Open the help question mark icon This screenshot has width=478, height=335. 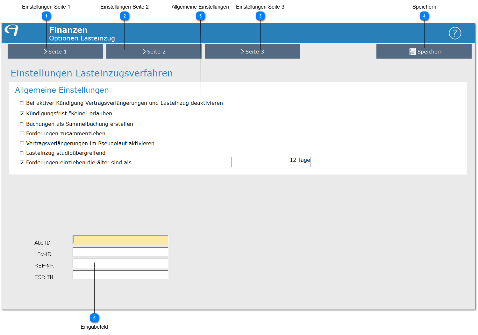click(x=455, y=33)
